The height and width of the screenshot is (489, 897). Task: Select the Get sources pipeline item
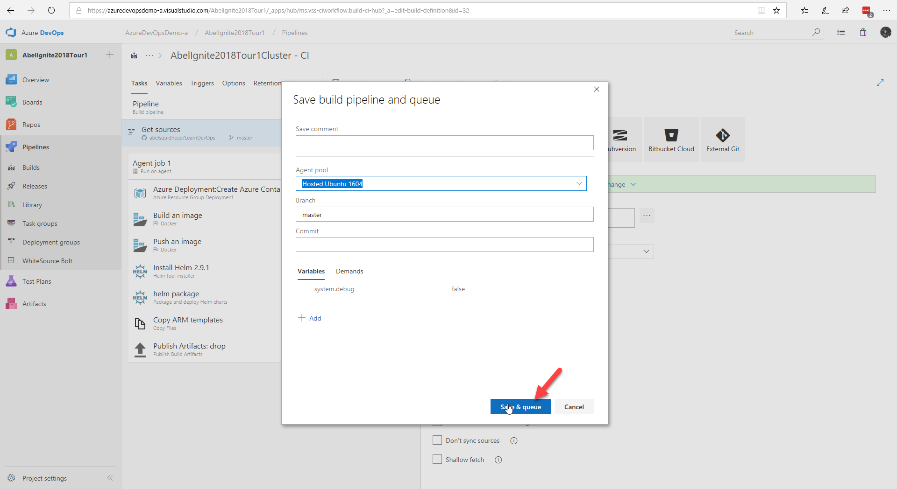click(x=202, y=133)
